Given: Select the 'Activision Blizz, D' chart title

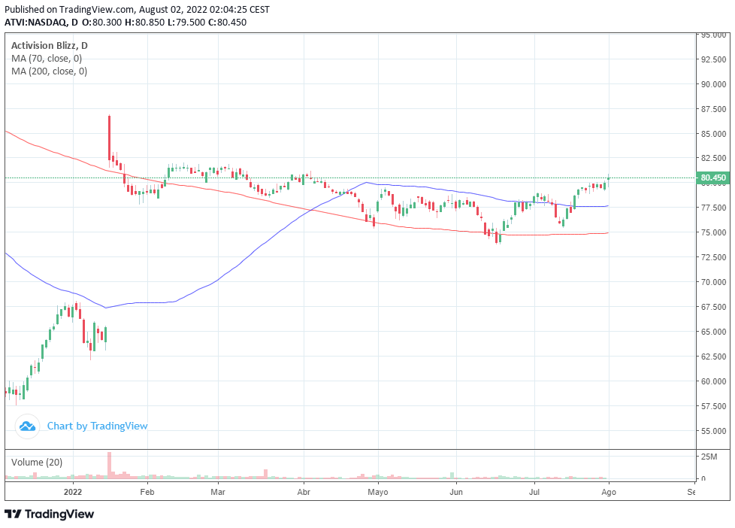Looking at the screenshot, I should [49, 46].
